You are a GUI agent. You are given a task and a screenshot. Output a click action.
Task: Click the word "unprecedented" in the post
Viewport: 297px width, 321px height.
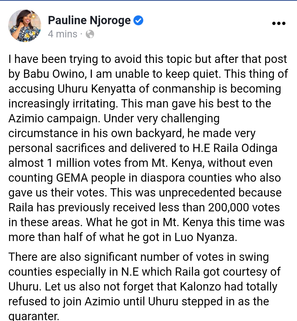(x=197, y=193)
